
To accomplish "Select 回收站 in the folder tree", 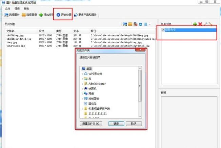I will (x=92, y=104).
